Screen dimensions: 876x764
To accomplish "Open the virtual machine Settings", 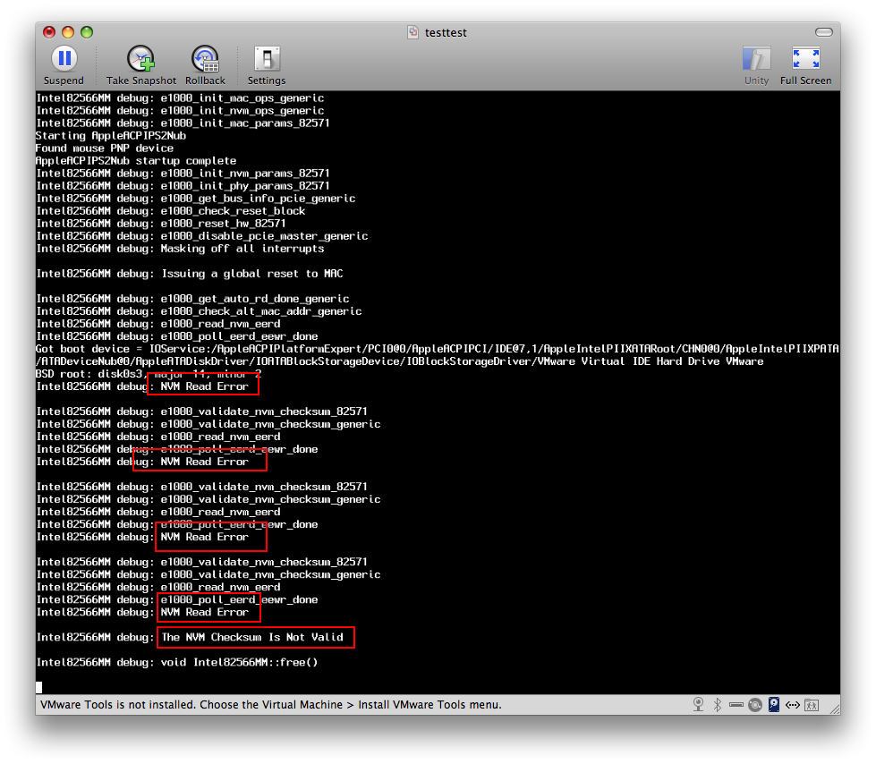I will click(x=267, y=65).
